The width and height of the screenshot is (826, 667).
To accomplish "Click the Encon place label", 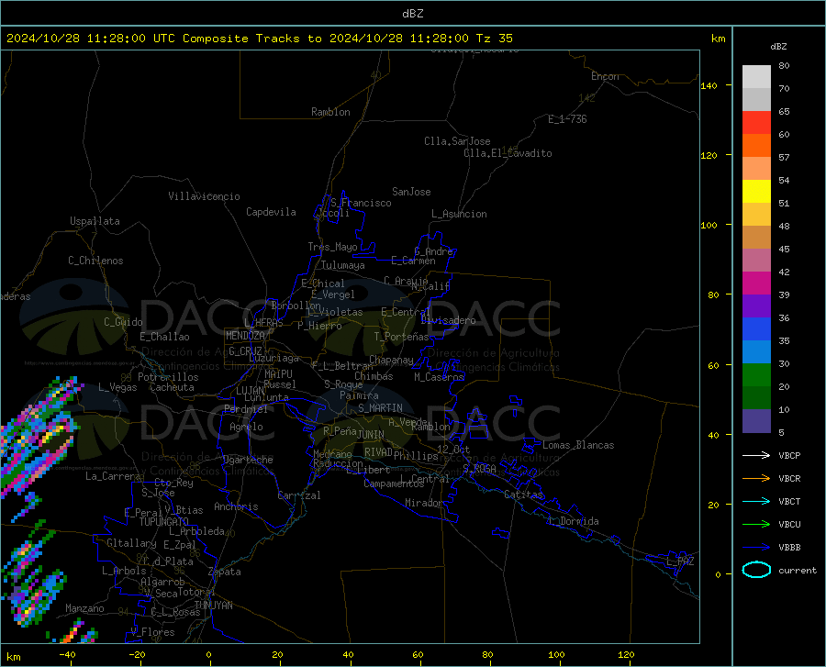I will [x=605, y=76].
